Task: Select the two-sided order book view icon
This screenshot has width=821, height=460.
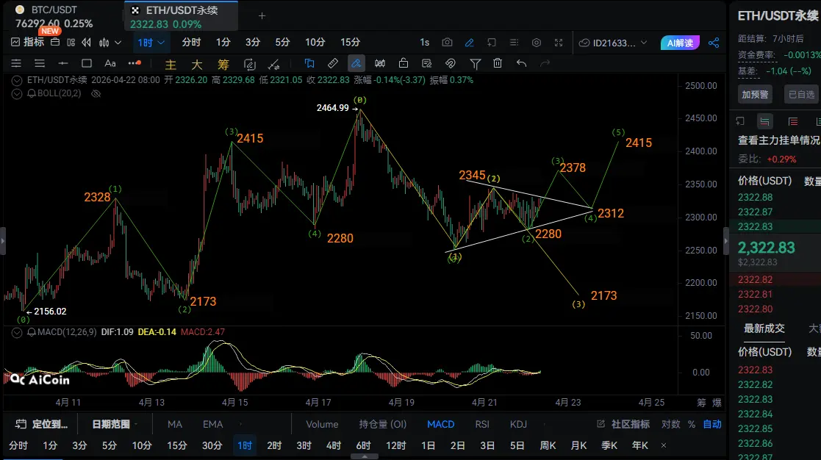Action: (x=764, y=121)
